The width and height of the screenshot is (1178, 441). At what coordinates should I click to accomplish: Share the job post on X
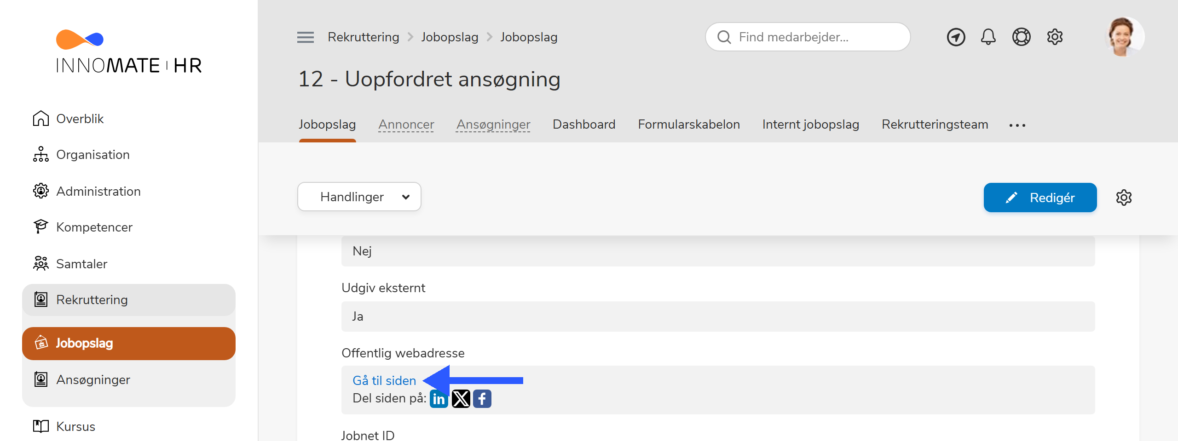(461, 398)
